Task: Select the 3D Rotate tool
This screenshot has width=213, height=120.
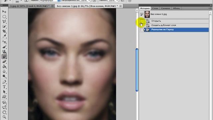Action: tap(4, 102)
